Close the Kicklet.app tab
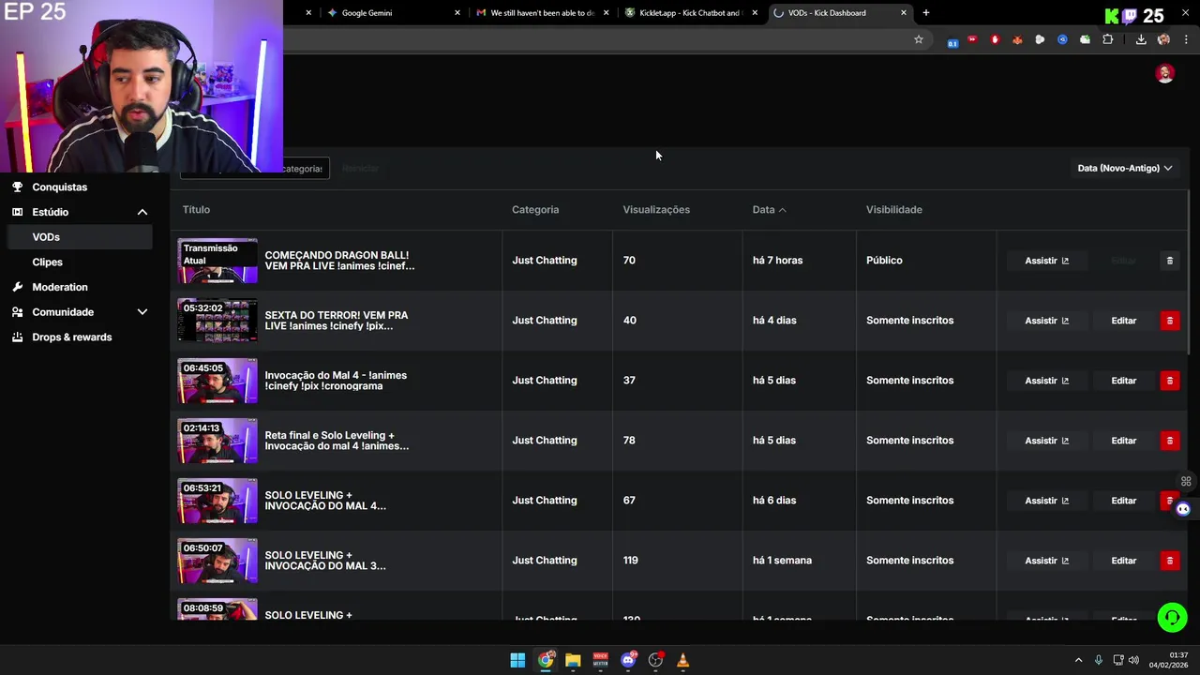 [x=755, y=13]
